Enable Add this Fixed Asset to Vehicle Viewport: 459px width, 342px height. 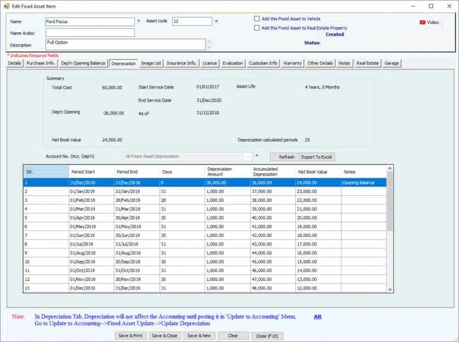coord(257,19)
